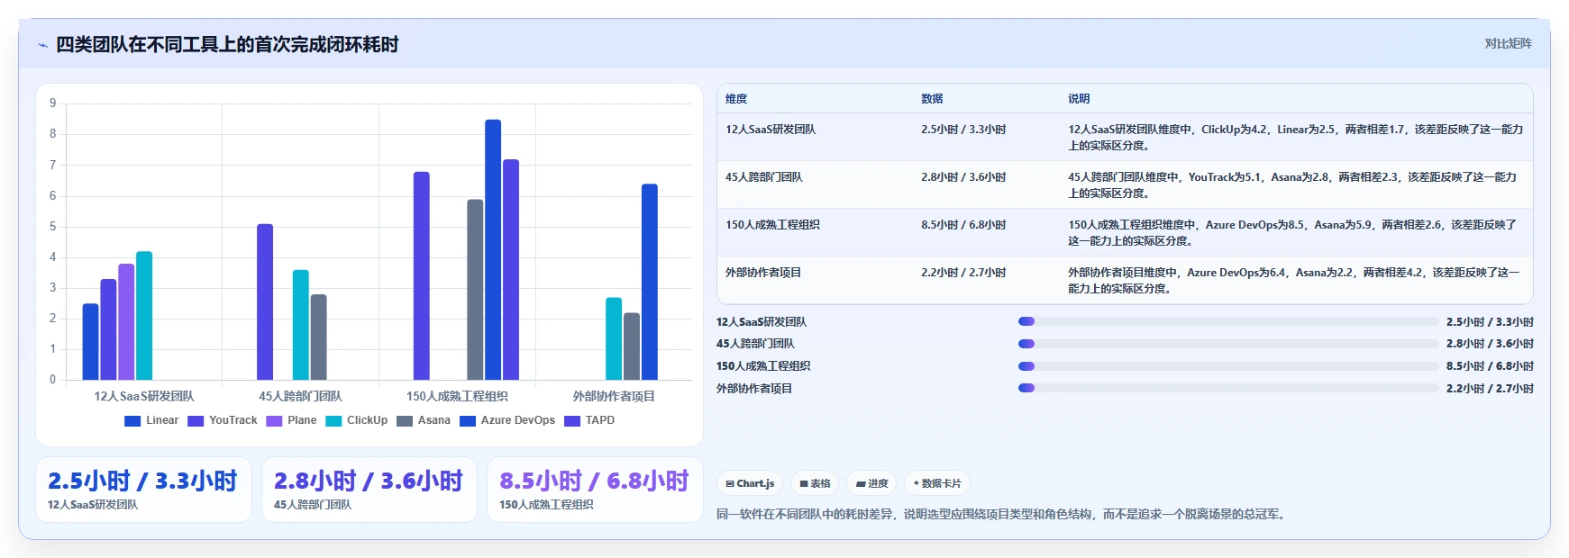This screenshot has width=1569, height=558.
Task: Click the Linear bar for 12人SaaS研发团队
Action: (x=90, y=342)
